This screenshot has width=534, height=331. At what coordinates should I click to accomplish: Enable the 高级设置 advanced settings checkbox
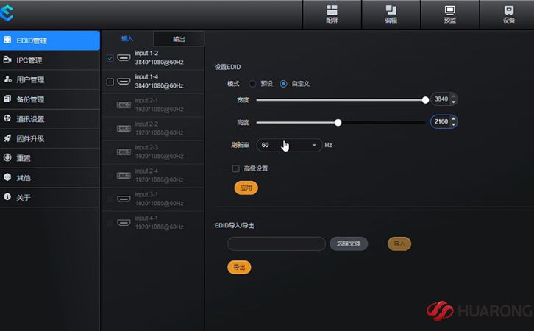pyautogui.click(x=236, y=168)
